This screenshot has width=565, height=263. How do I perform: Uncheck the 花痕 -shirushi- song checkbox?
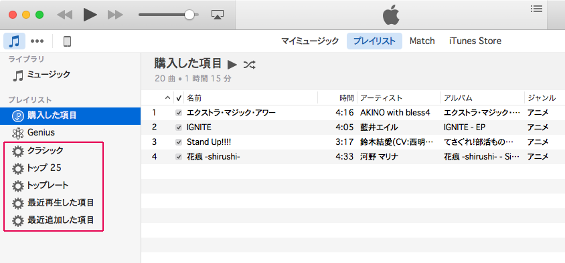[x=178, y=157]
